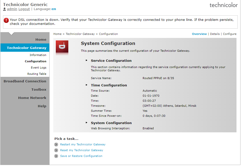This screenshot has width=245, height=168.
Task: Open the Home Network section
Action: click(x=32, y=98)
